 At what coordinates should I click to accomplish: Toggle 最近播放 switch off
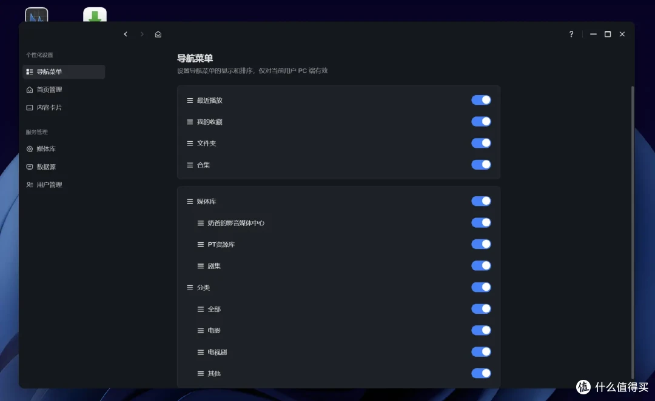[x=481, y=100]
